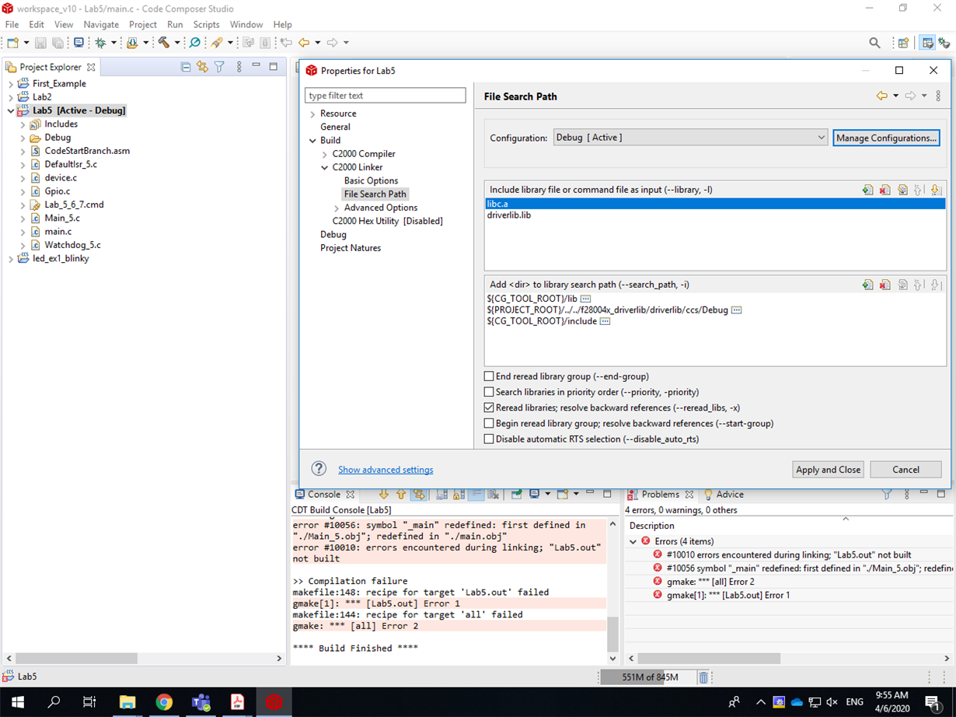The width and height of the screenshot is (956, 717).
Task: Click the console vertical scrollbar thumb
Action: [612, 635]
